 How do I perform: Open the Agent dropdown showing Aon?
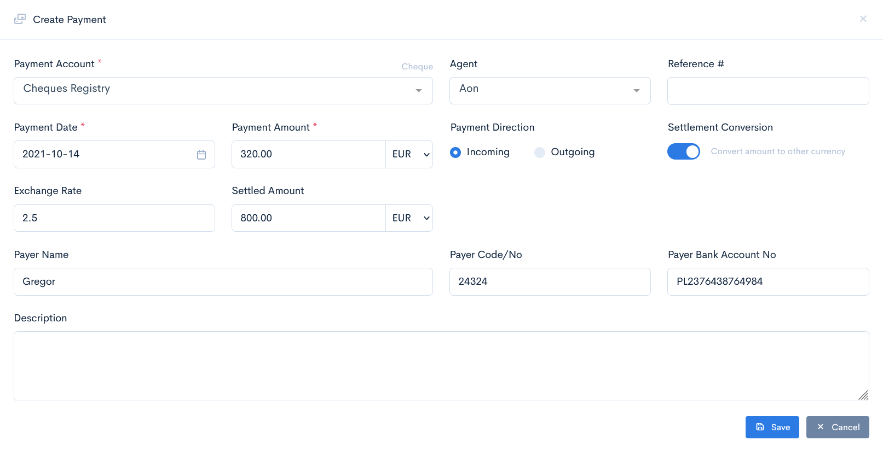(x=636, y=91)
